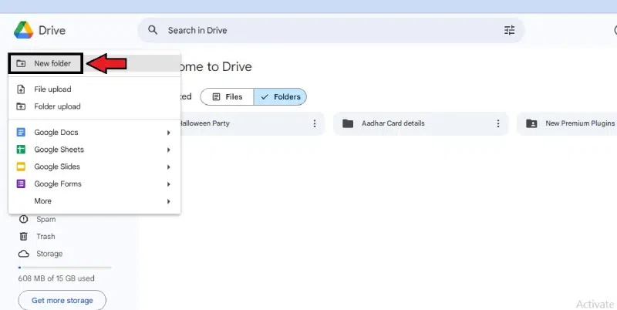Open Trash in the sidebar

point(46,237)
